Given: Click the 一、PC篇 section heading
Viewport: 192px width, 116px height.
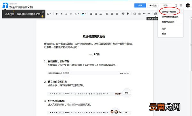Looking at the screenshot, I should click(94, 54).
